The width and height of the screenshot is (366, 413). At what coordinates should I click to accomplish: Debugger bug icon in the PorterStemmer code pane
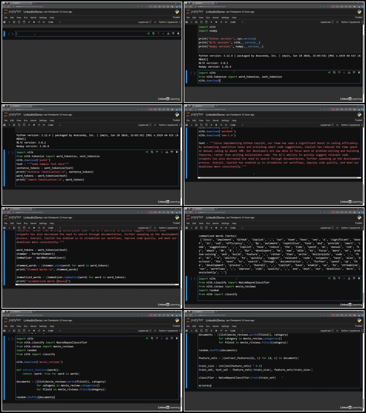155,228
